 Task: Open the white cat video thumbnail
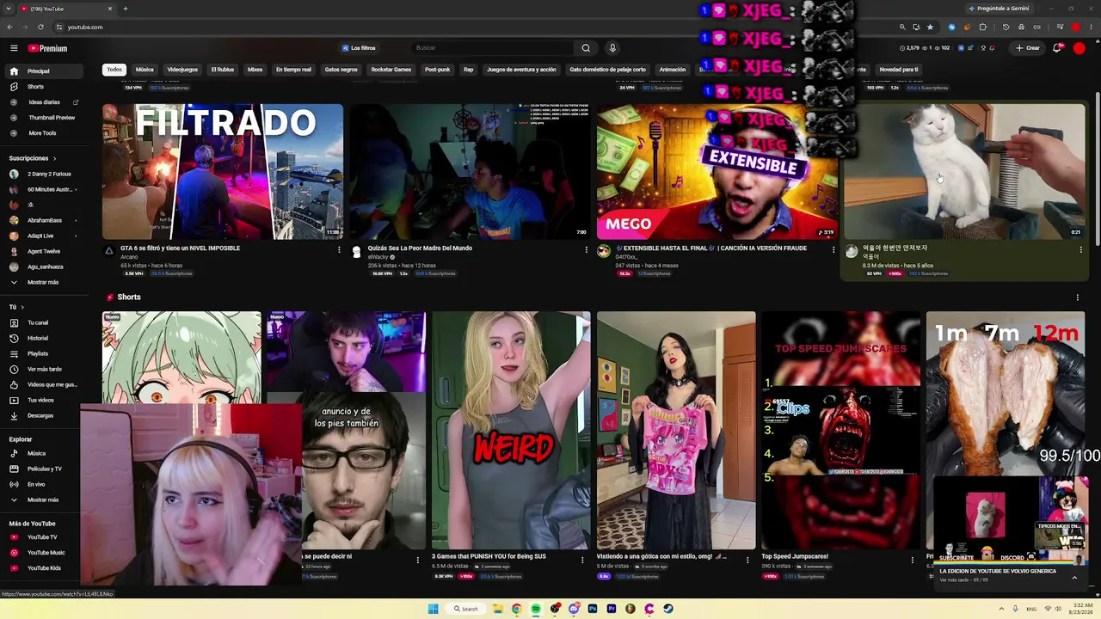pos(964,172)
